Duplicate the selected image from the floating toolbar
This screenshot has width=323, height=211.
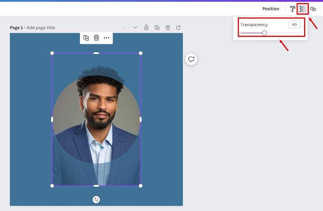tap(86, 38)
